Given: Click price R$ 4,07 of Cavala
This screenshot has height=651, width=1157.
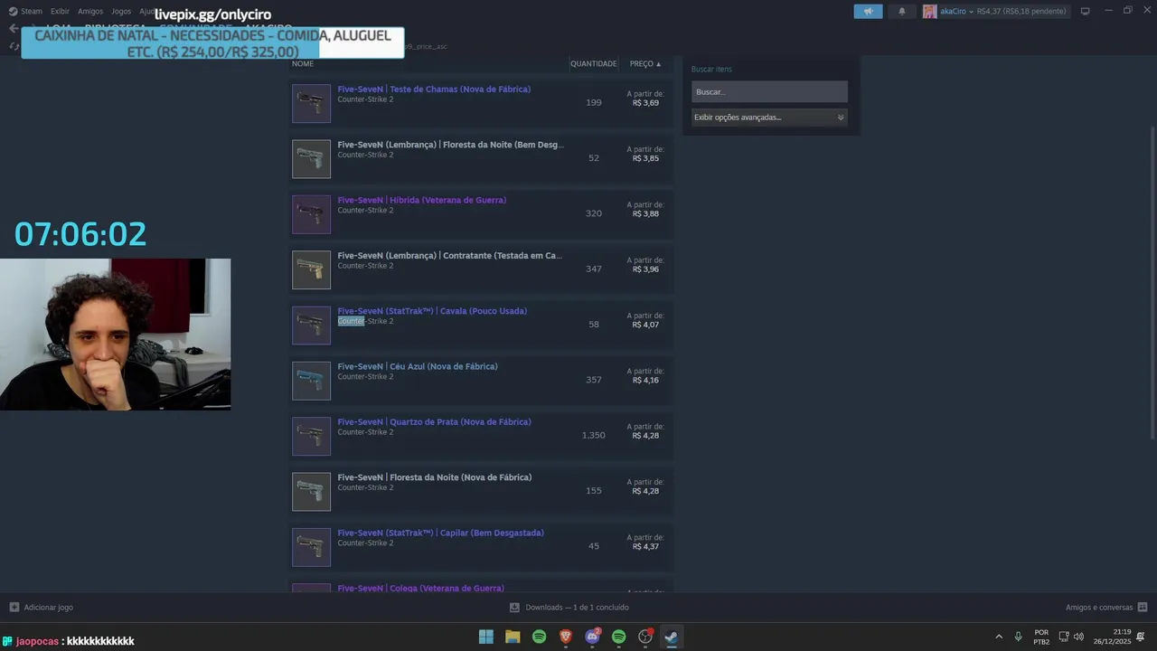Looking at the screenshot, I should (645, 325).
